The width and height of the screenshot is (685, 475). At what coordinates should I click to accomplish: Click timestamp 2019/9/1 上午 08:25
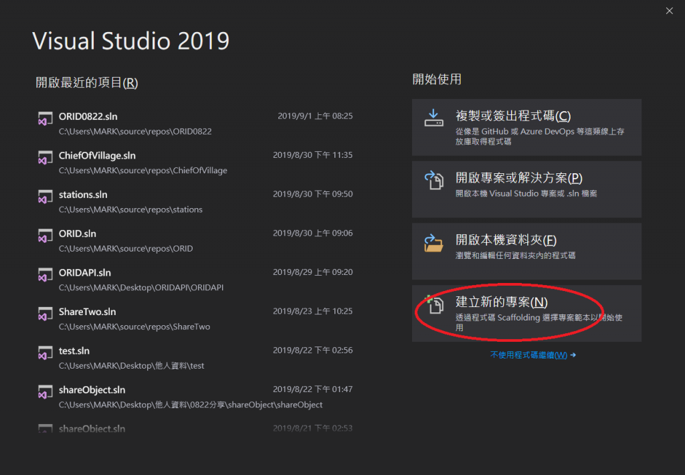tap(315, 116)
